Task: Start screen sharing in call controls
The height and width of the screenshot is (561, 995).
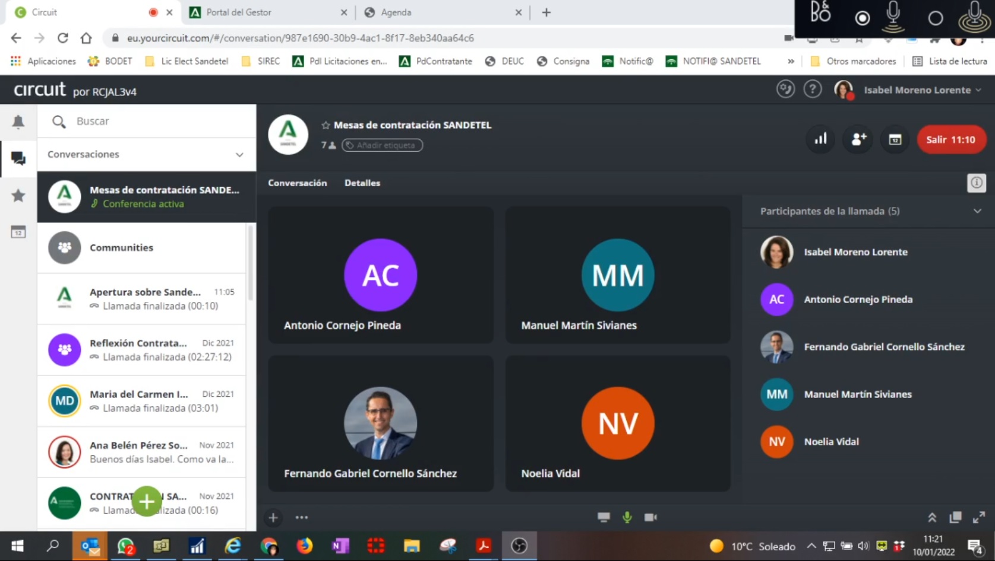Action: click(x=604, y=517)
